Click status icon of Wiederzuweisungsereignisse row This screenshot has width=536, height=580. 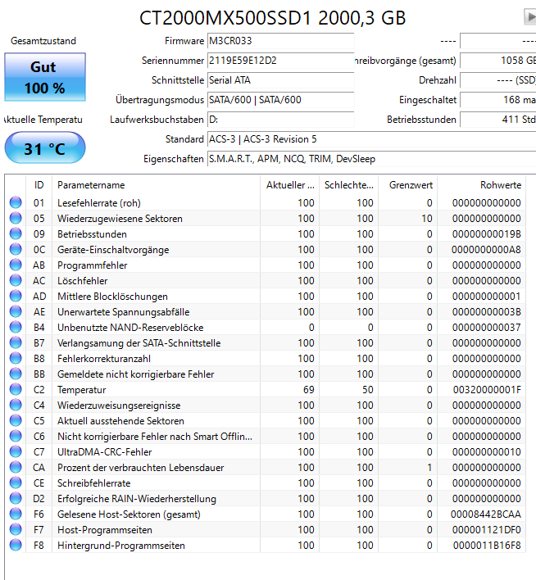click(16, 405)
